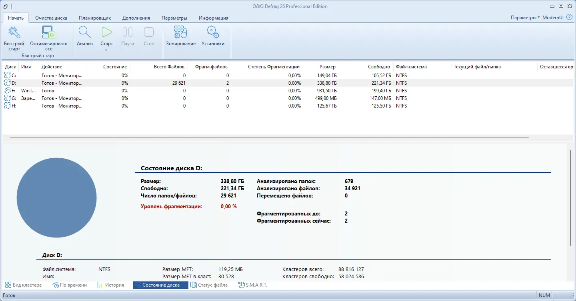Switch to the S.M.A.R.T. bottom tab
Screen dimensions: 576x301
pos(253,285)
